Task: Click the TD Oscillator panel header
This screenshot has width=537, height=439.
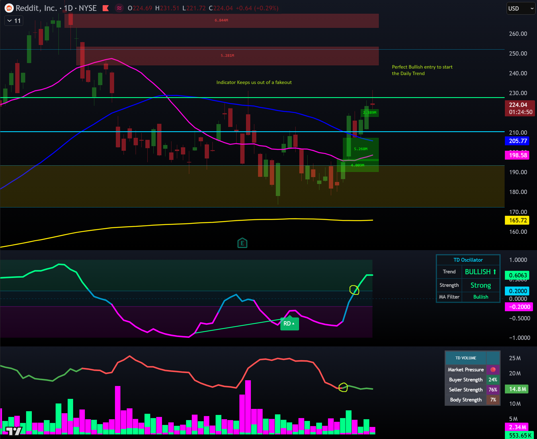Action: 468,260
